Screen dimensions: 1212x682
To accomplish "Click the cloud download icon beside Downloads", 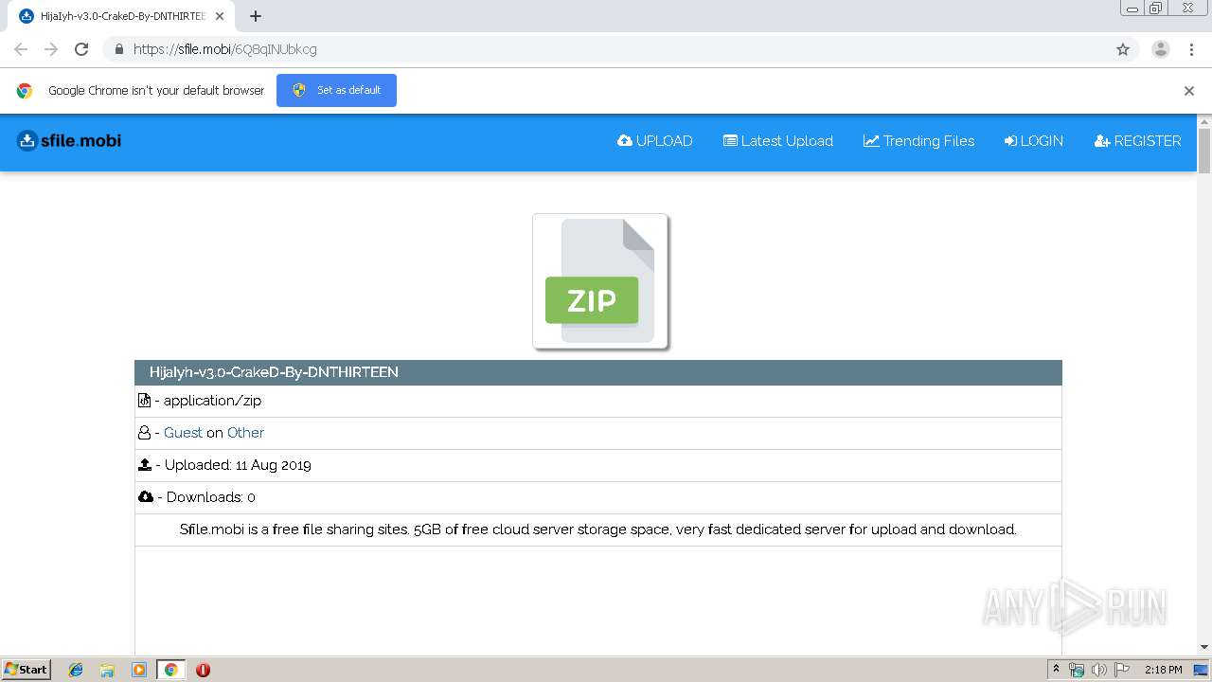I will [x=146, y=497].
